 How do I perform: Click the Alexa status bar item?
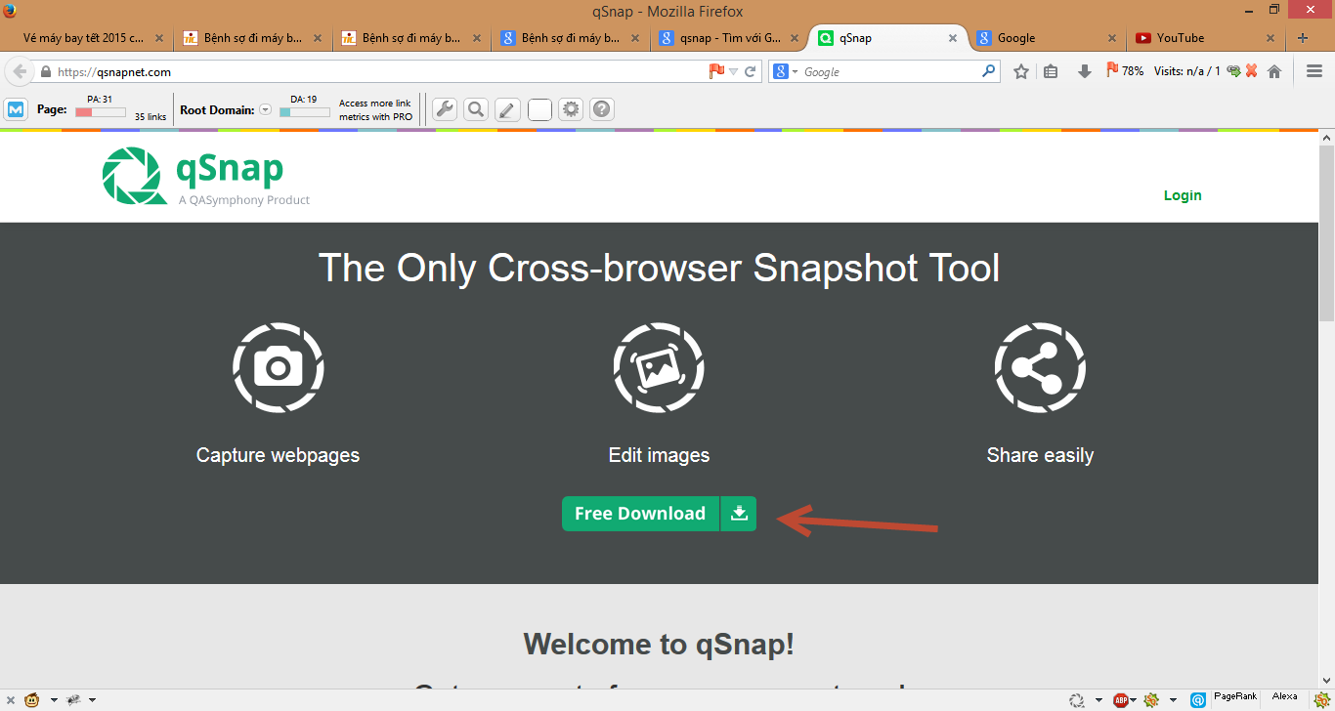click(1285, 696)
